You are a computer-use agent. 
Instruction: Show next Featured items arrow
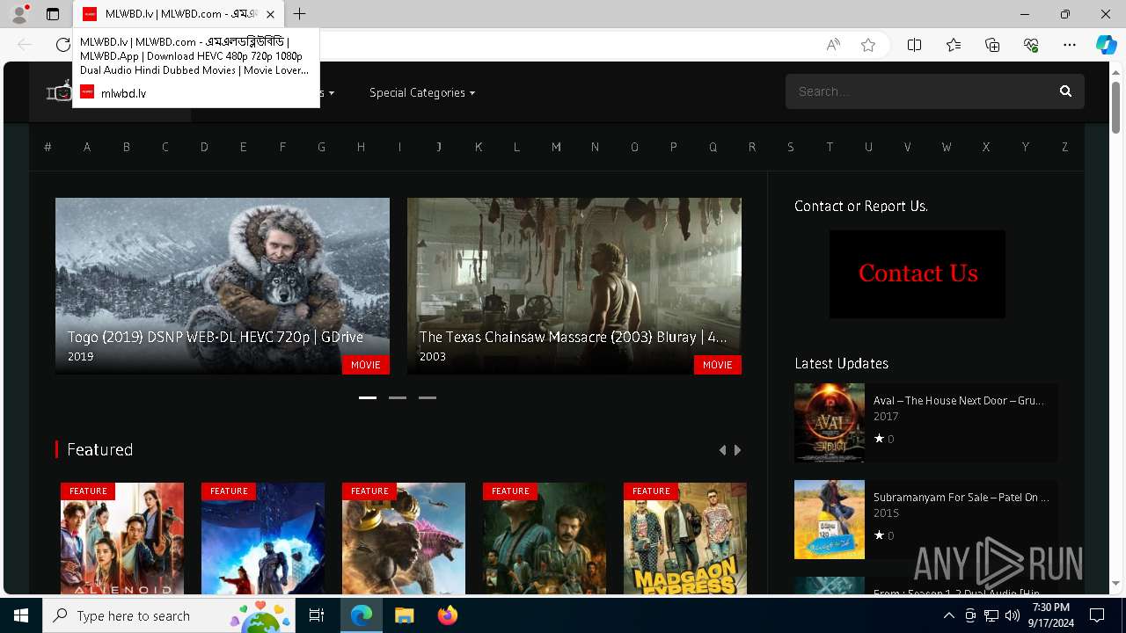pos(737,450)
